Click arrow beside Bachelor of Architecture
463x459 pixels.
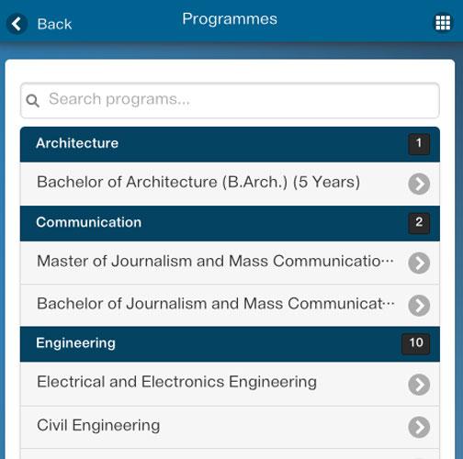pyautogui.click(x=419, y=184)
